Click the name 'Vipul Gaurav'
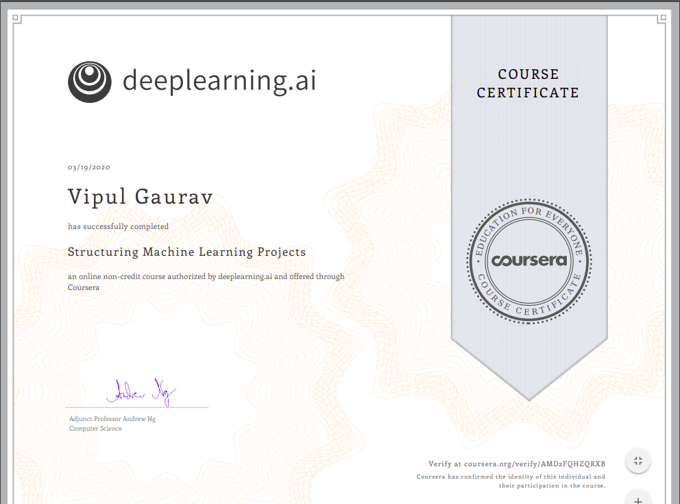The width and height of the screenshot is (680, 504). tap(141, 197)
